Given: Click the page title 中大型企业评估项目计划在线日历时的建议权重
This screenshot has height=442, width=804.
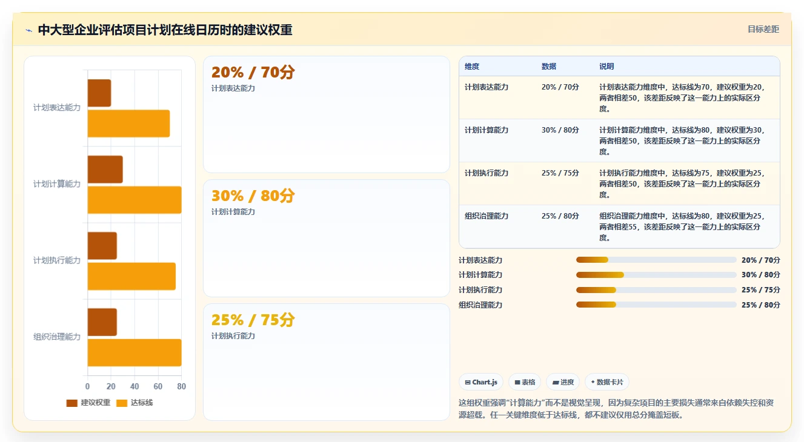Looking at the screenshot, I should [x=165, y=30].
